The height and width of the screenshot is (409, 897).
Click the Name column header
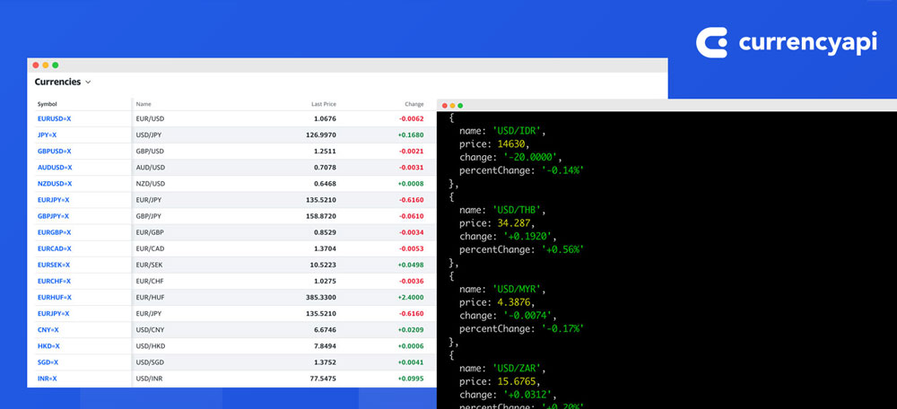[144, 104]
